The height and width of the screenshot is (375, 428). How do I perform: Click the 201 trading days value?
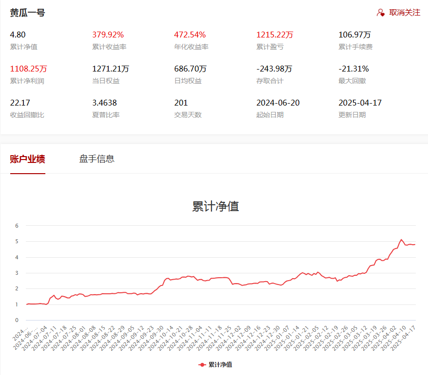tap(181, 103)
